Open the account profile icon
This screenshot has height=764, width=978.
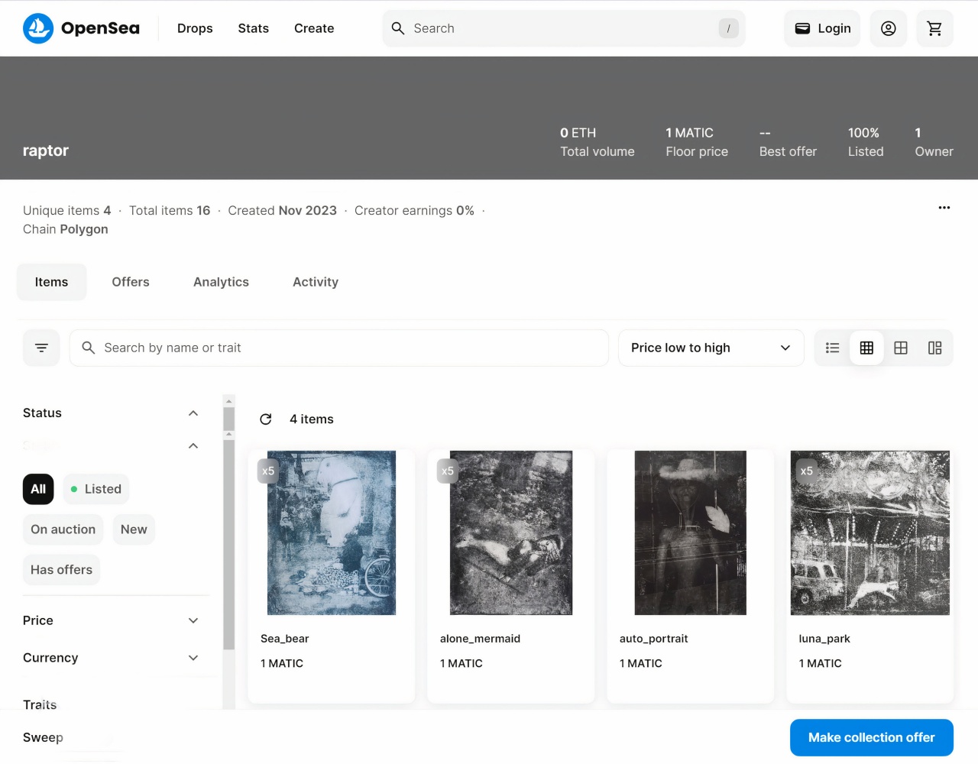[888, 28]
